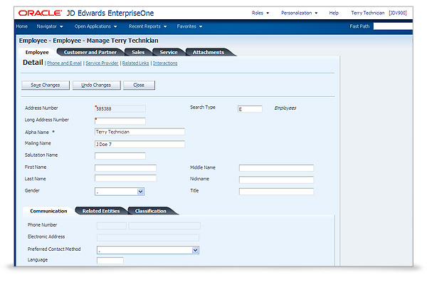Open the Open Applications dropdown
427x285 pixels.
point(96,26)
